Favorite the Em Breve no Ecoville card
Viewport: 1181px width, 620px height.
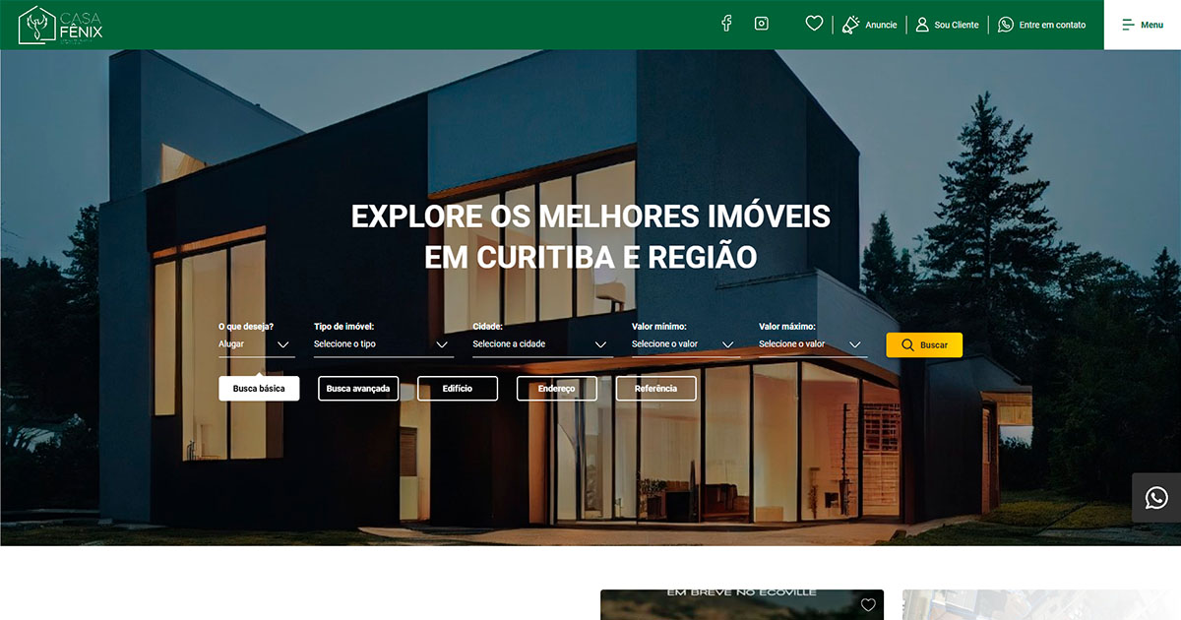pyautogui.click(x=868, y=604)
